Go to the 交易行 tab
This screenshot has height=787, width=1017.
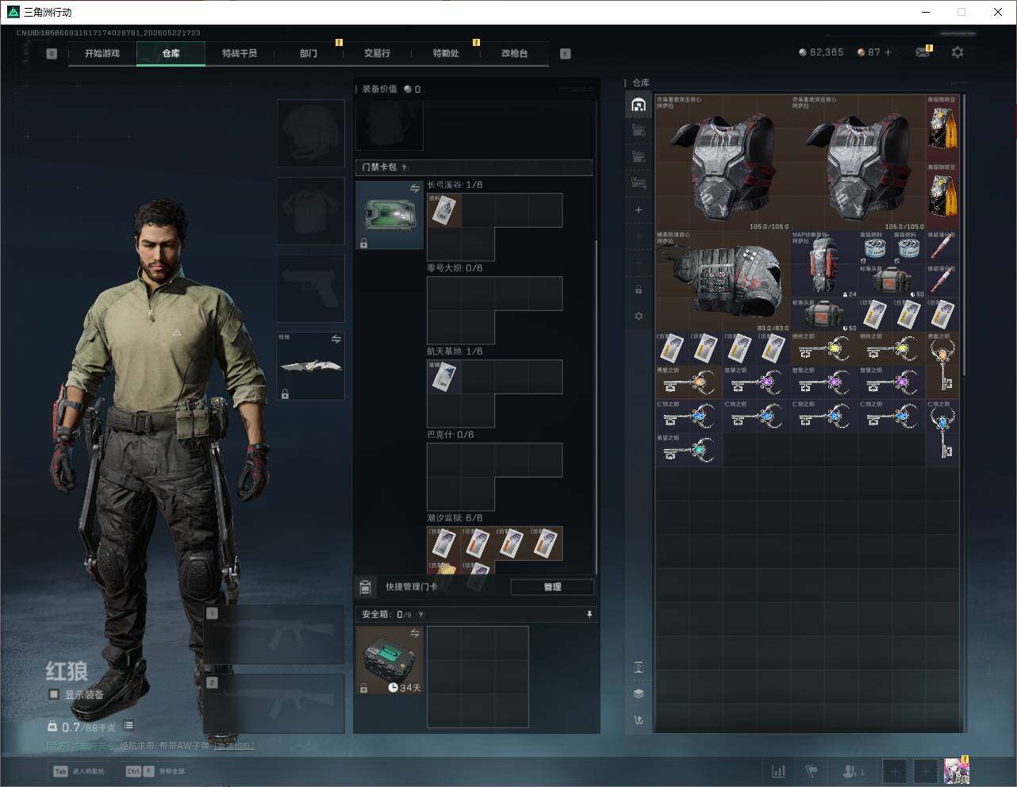377,53
